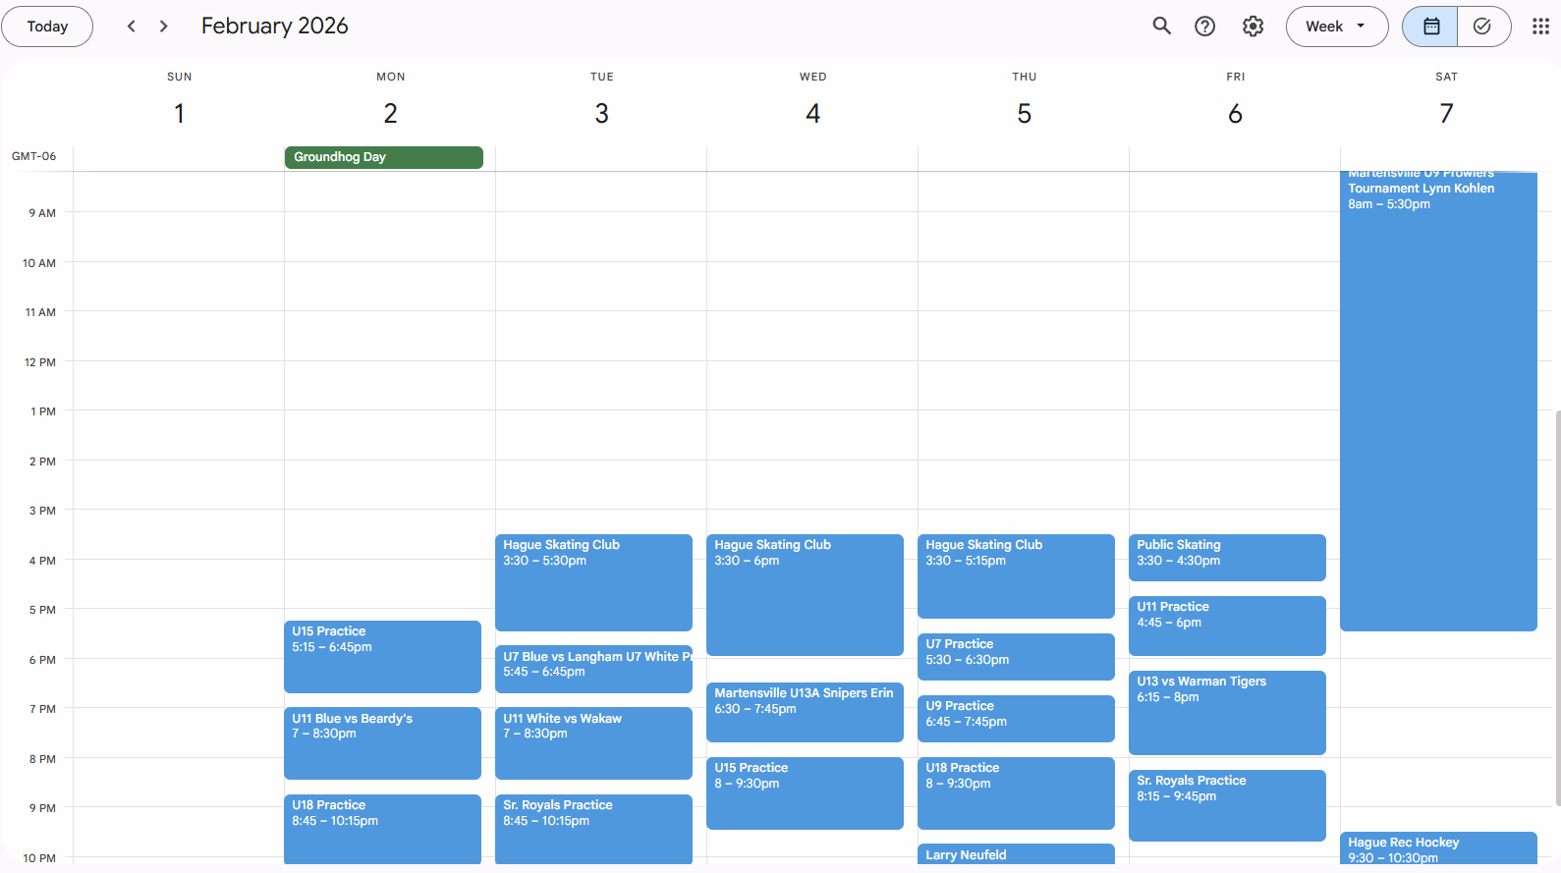Open the Groundhog Day all-day event

[383, 157]
